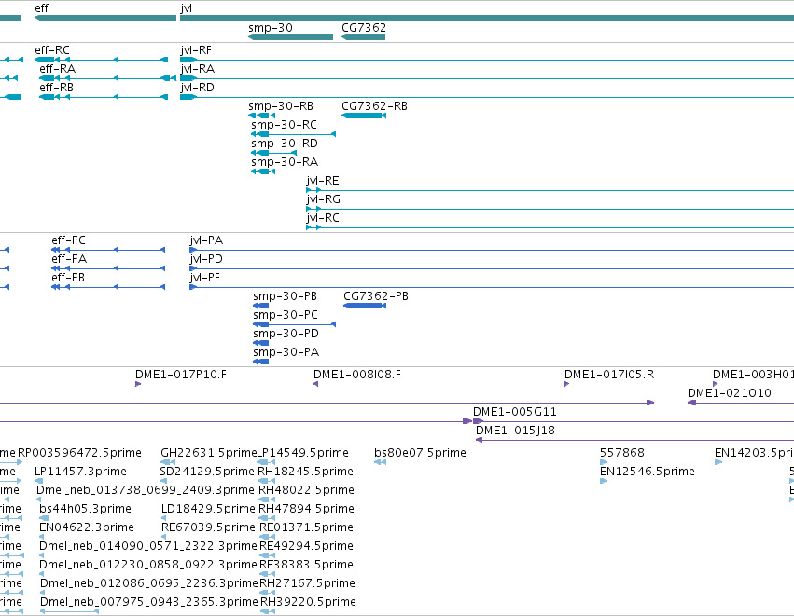Image resolution: width=794 pixels, height=616 pixels.
Task: Click EST bs80e07.5prime
Action: [381, 462]
